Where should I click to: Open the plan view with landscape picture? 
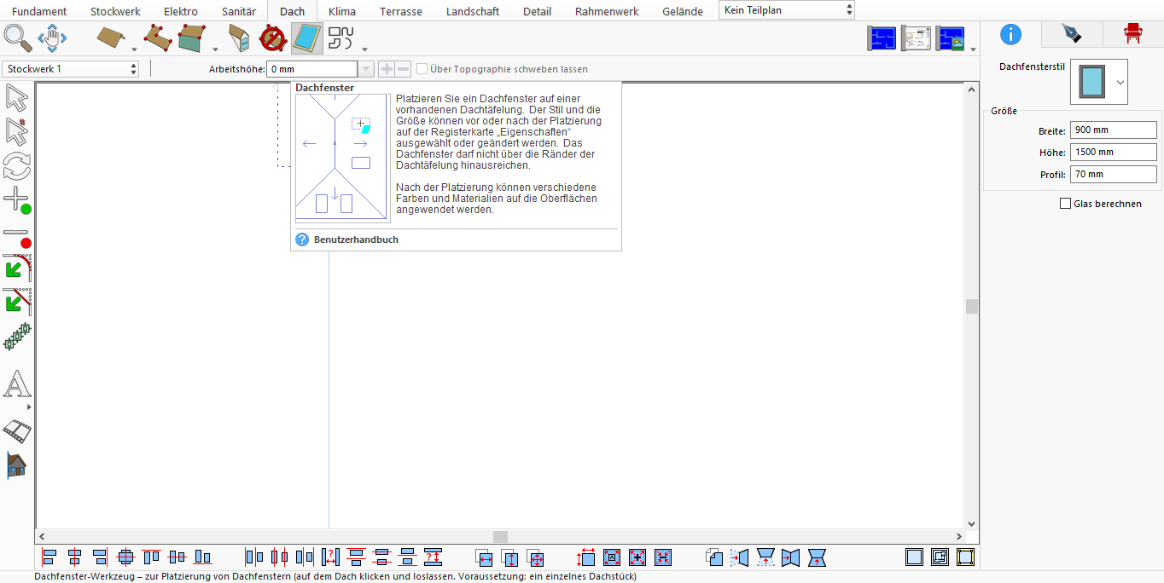click(x=951, y=38)
